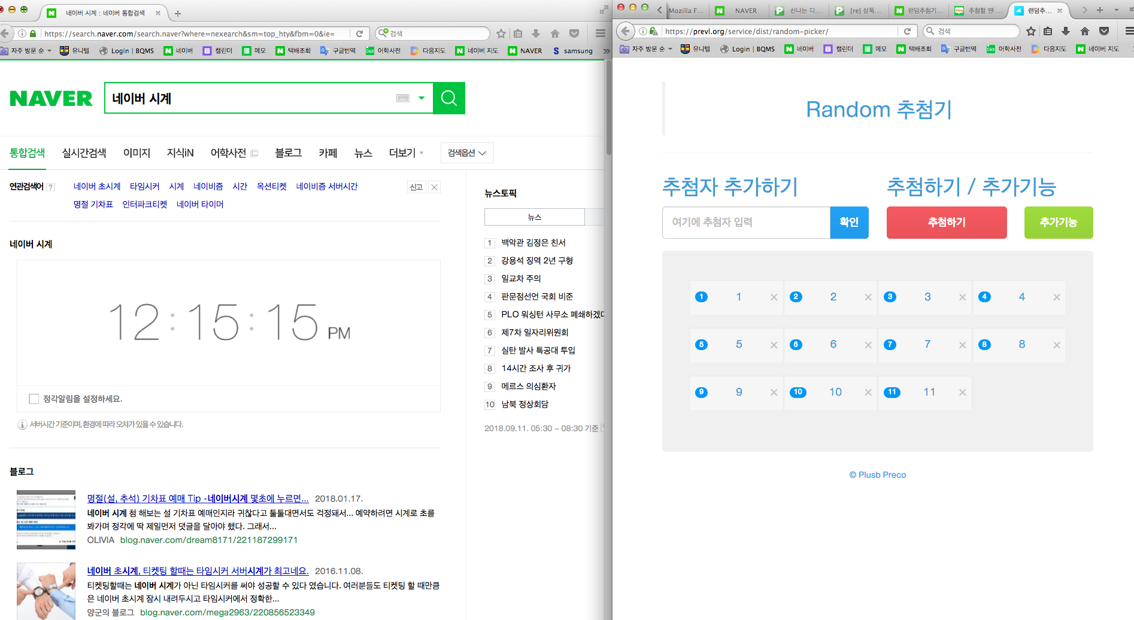Click the green 추가기능 button
Viewport: 1134px width, 620px height.
(x=1059, y=223)
